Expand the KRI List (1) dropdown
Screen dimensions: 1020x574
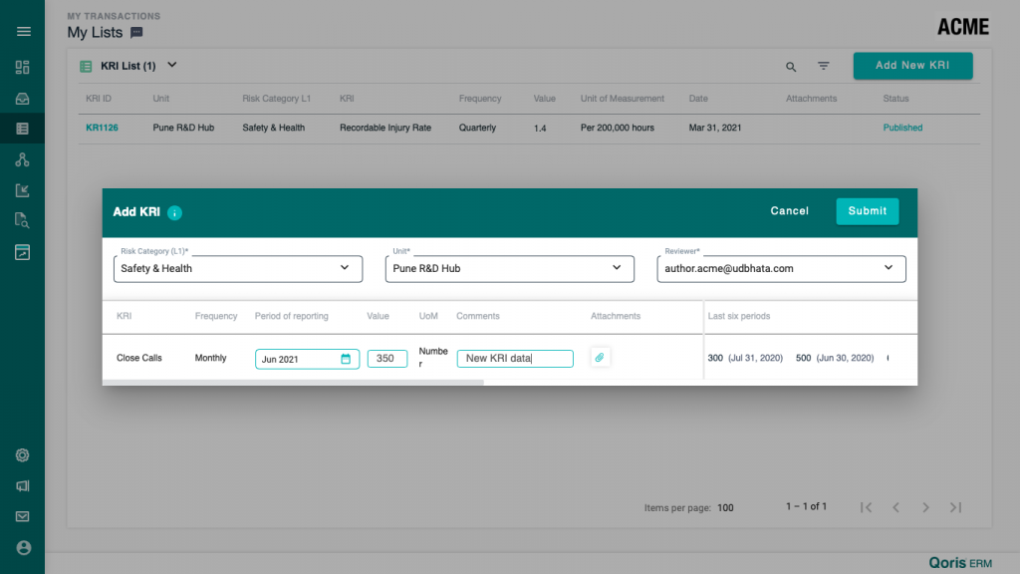click(x=171, y=65)
